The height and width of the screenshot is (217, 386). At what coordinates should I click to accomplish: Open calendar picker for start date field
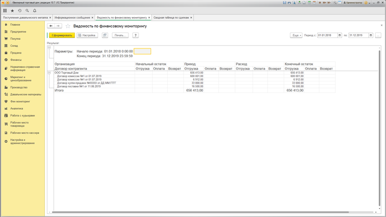(x=340, y=35)
